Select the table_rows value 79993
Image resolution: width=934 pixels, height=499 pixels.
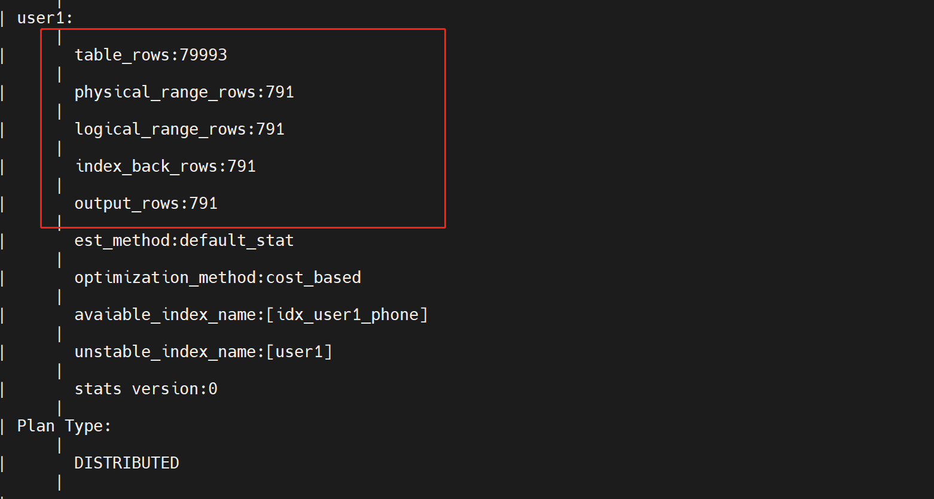(203, 55)
